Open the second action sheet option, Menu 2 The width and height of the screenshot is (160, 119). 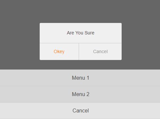pyautogui.click(x=80, y=94)
